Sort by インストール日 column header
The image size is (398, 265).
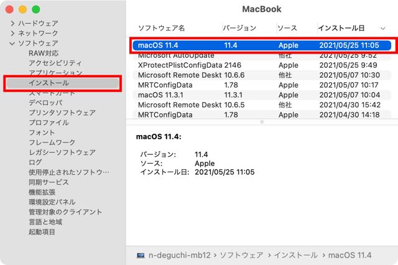(x=341, y=28)
